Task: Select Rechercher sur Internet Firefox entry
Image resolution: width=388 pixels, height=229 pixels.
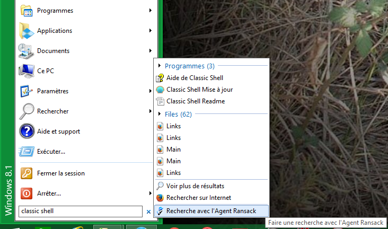Action: tap(198, 198)
